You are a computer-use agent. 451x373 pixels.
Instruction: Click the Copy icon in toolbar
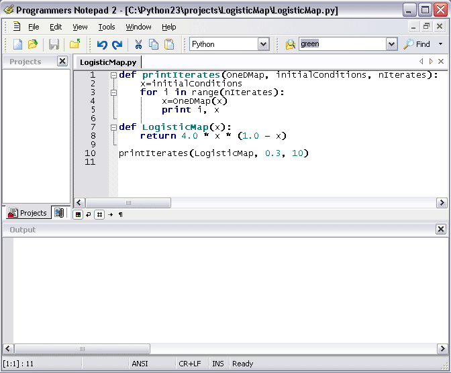point(154,44)
